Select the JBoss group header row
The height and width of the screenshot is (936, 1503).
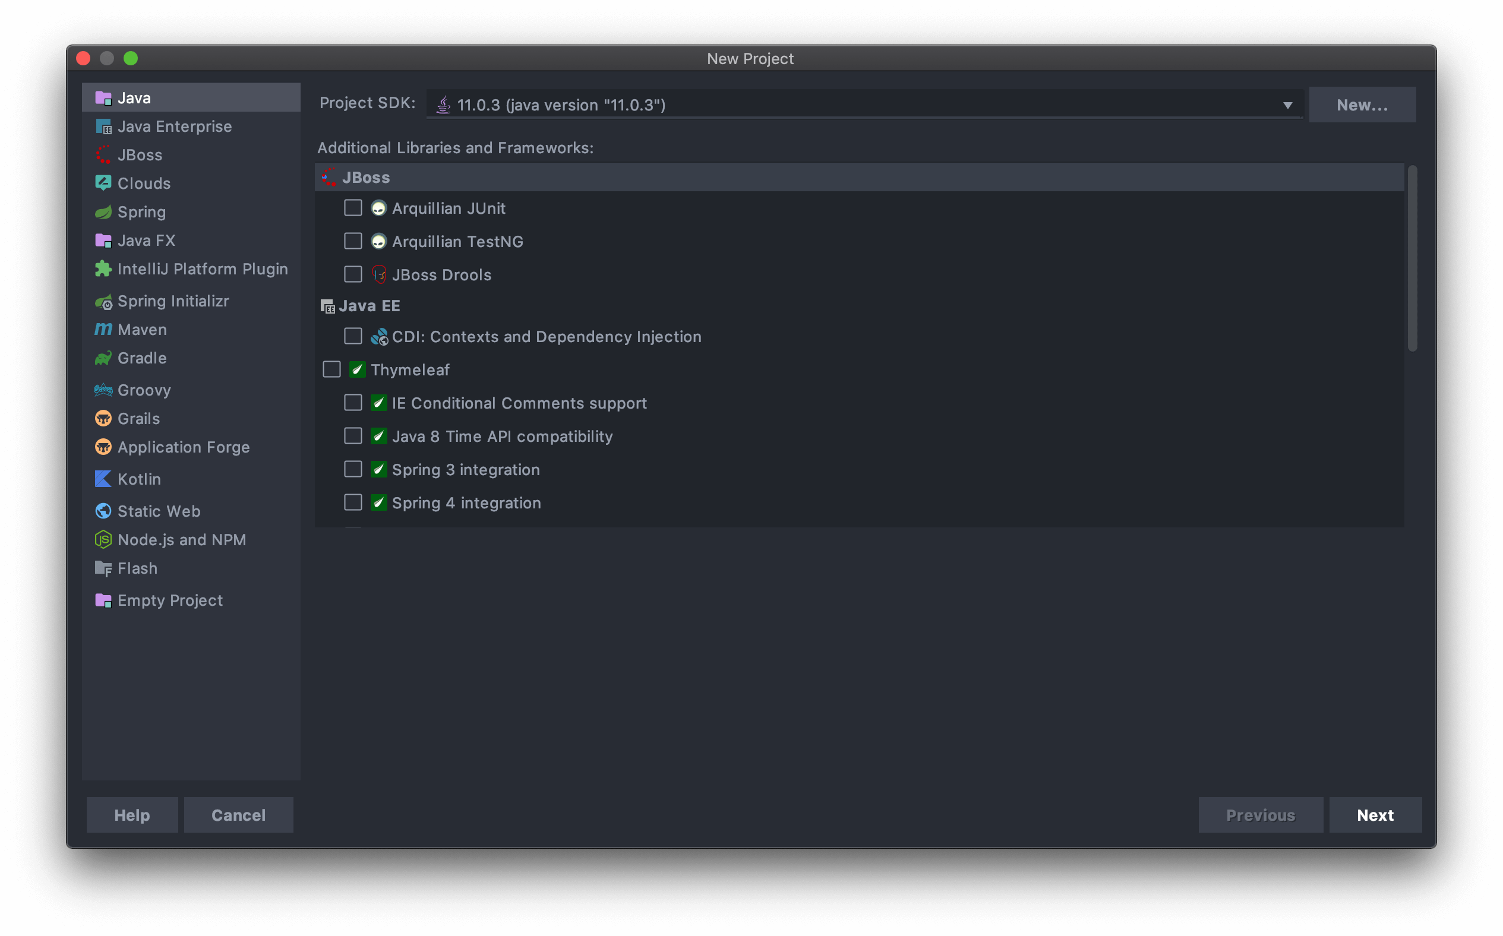859,178
